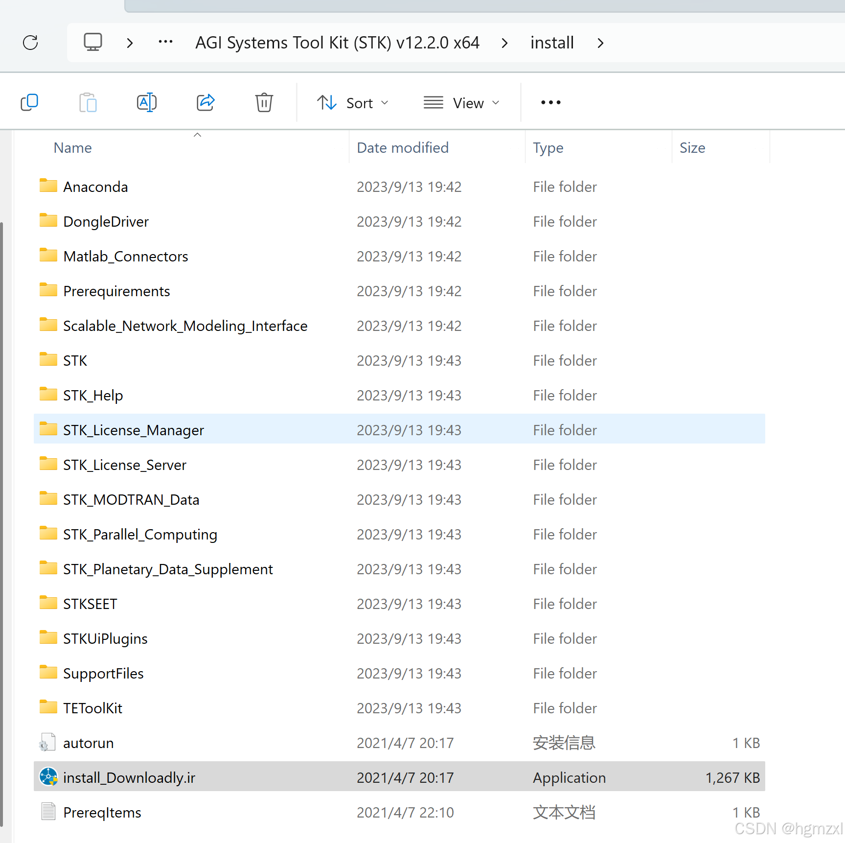Click the DongleDriver folder icon
Image resolution: width=845 pixels, height=843 pixels.
48,221
